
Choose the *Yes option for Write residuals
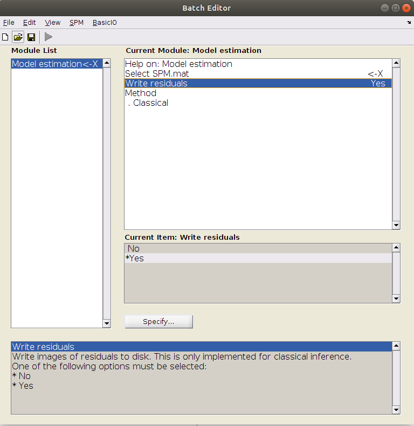258,259
